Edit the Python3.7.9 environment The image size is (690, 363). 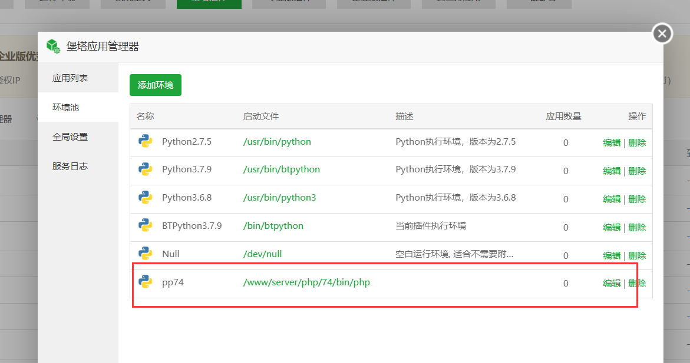coord(612,171)
